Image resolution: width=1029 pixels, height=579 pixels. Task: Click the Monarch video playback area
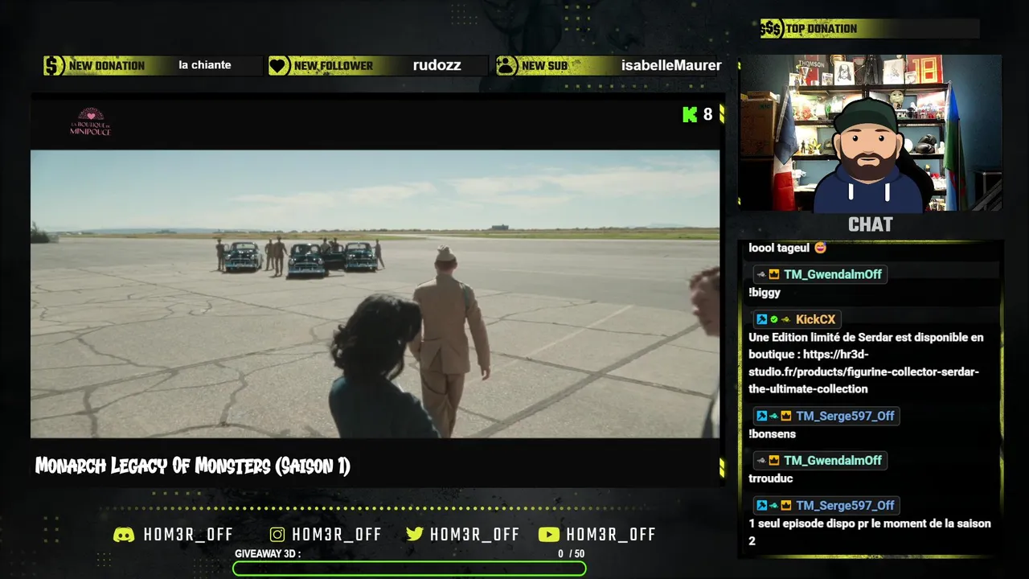point(375,294)
